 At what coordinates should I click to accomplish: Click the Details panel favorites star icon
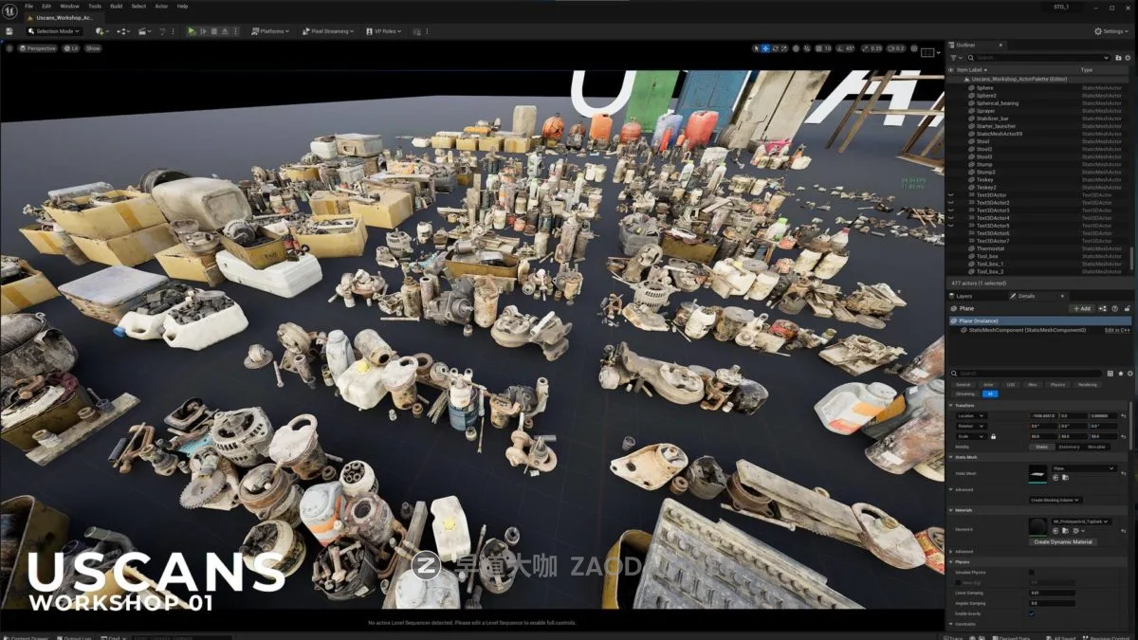pos(1119,374)
